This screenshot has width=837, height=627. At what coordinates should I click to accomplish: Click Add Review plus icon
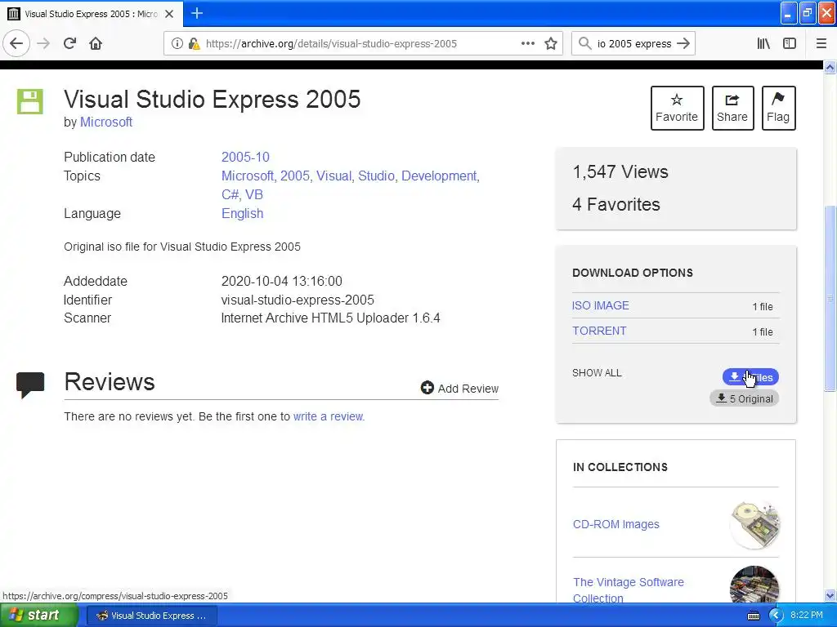click(x=427, y=388)
